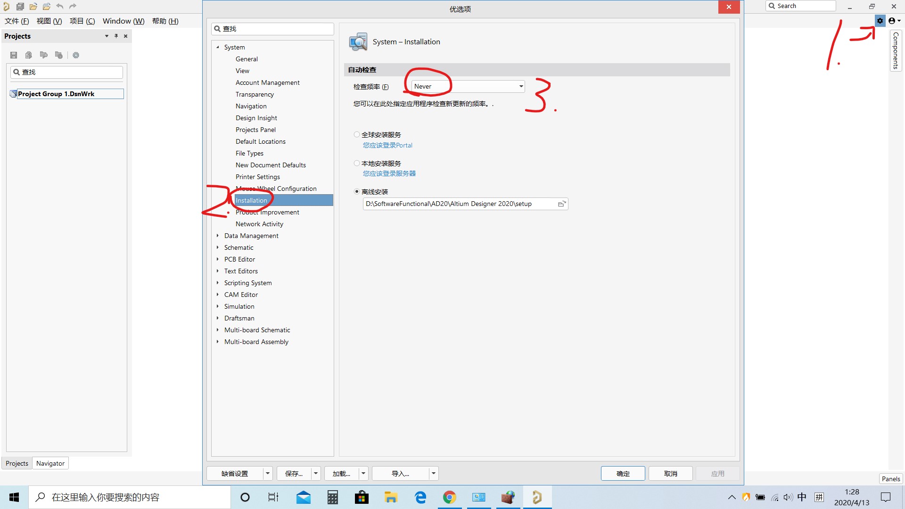Click the OK (确定) button
The height and width of the screenshot is (509, 905).
click(623, 474)
